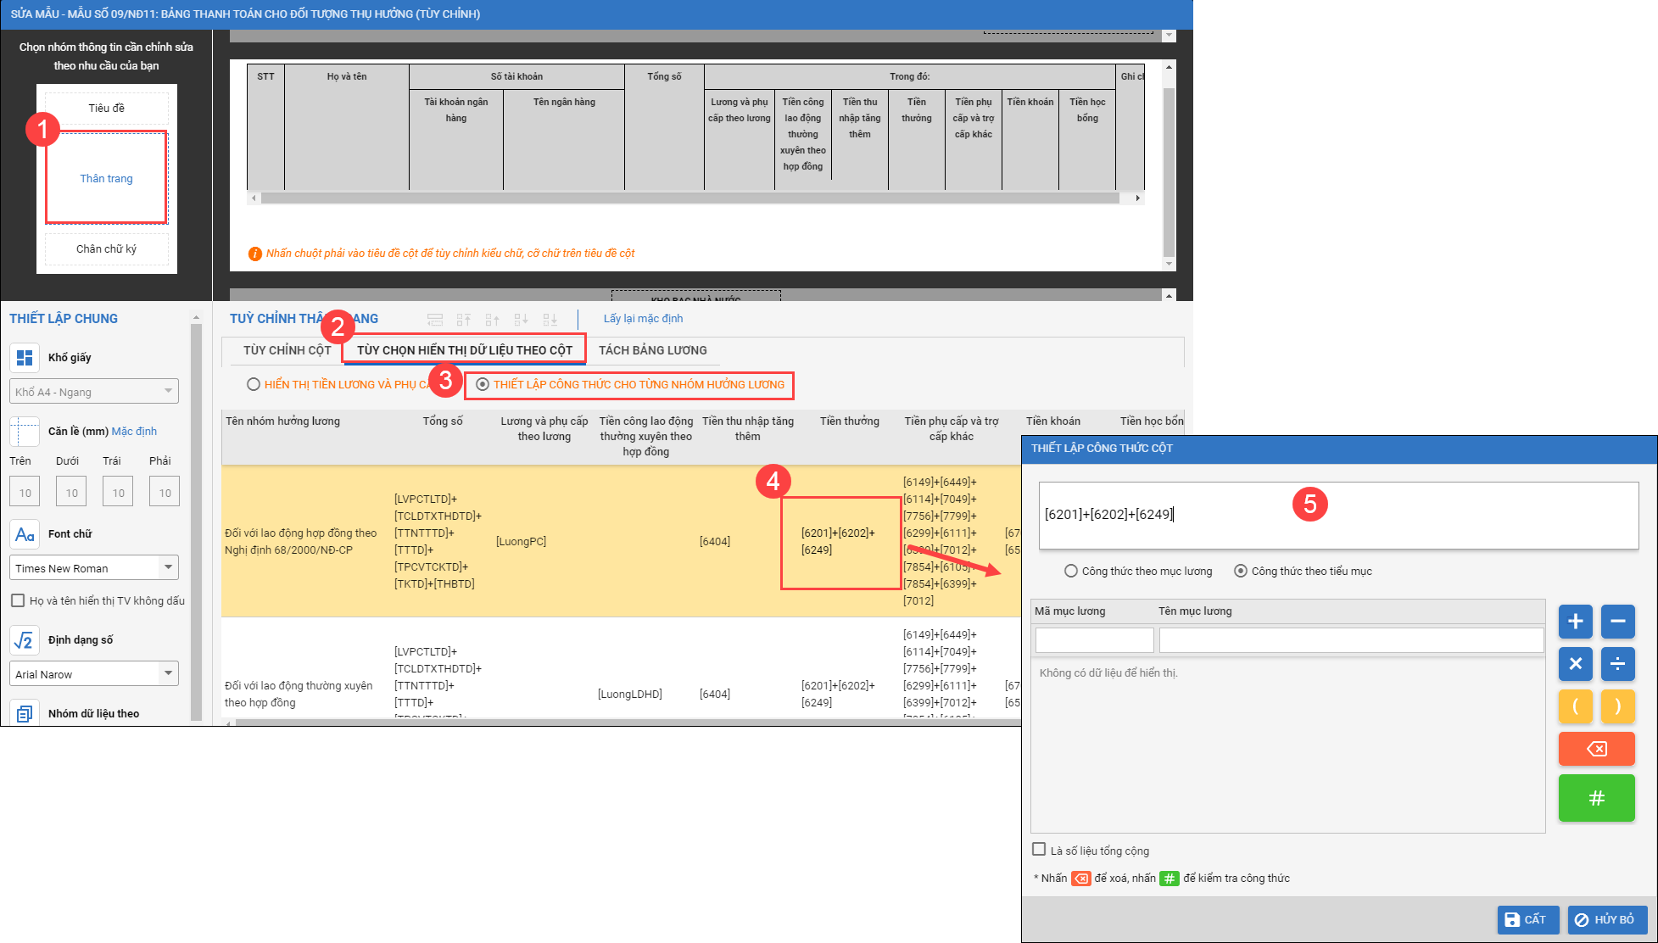This screenshot has height=943, width=1658.
Task: Click the plus operator button
Action: coord(1575,622)
